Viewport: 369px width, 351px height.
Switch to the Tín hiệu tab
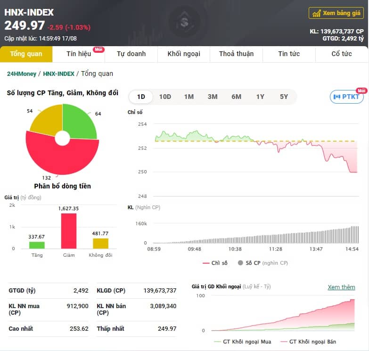pos(79,54)
